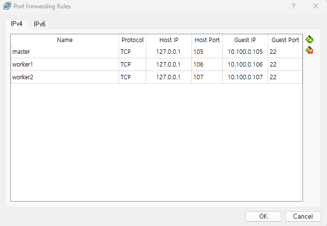Viewport: 327px width, 226px height.
Task: Select guest port 22 in worker2 row
Action: pyautogui.click(x=285, y=77)
